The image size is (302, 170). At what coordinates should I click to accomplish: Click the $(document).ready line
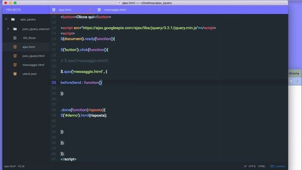[88, 39]
